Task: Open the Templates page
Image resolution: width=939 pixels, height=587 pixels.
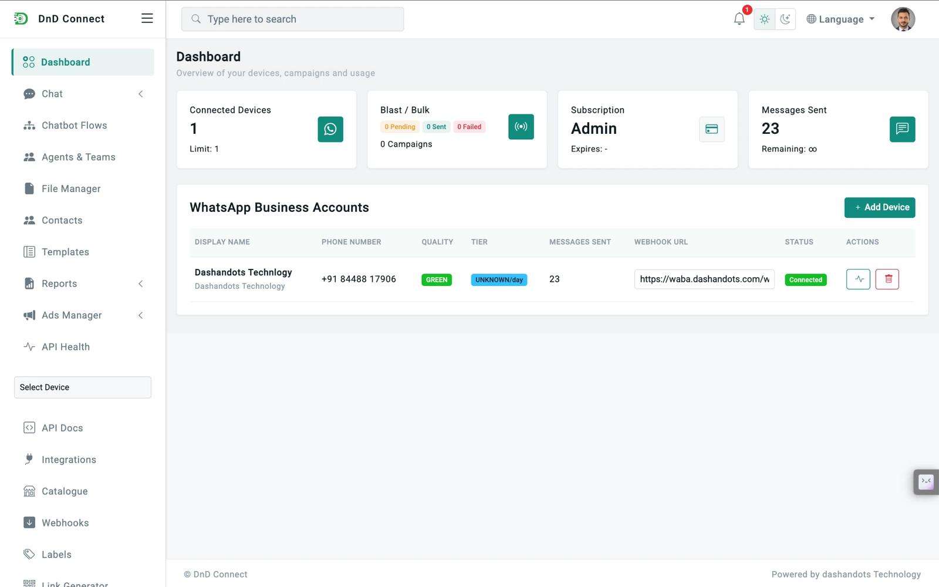Action: coord(83,252)
